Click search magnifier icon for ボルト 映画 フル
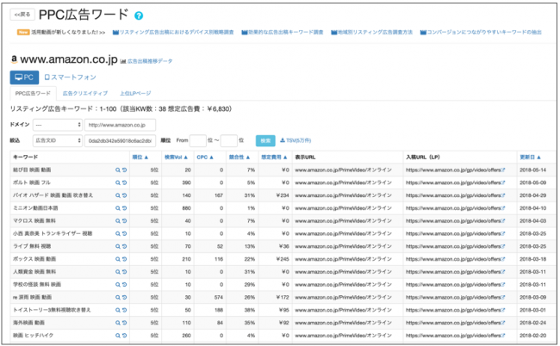This screenshot has width=560, height=346. coord(117,182)
